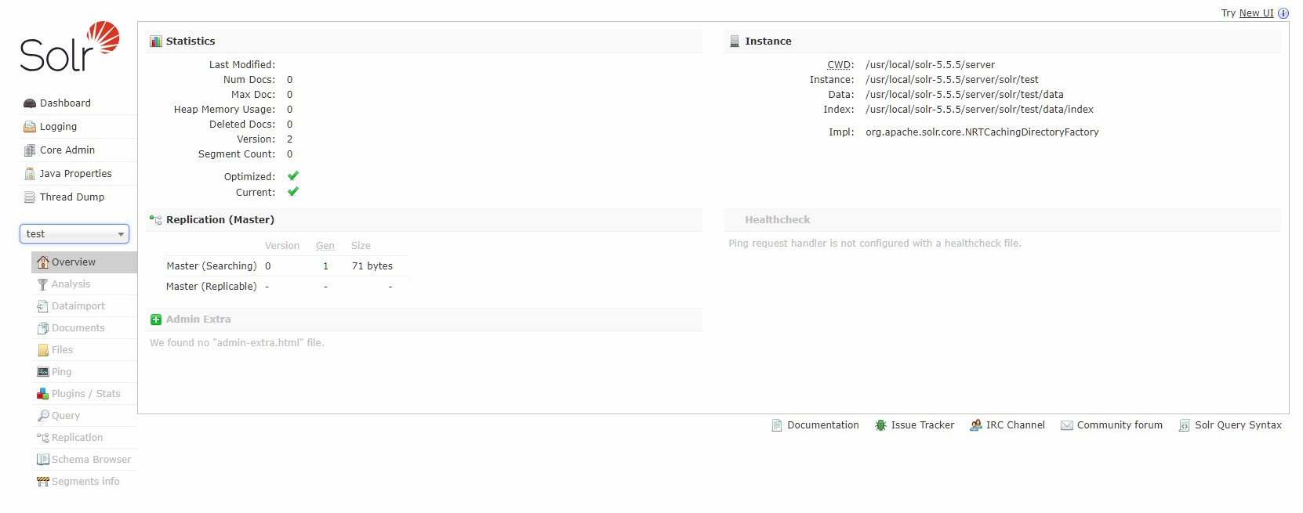Click the CWD path /usr/local/solr-5.5.5/server
The width and height of the screenshot is (1303, 513).
click(931, 65)
